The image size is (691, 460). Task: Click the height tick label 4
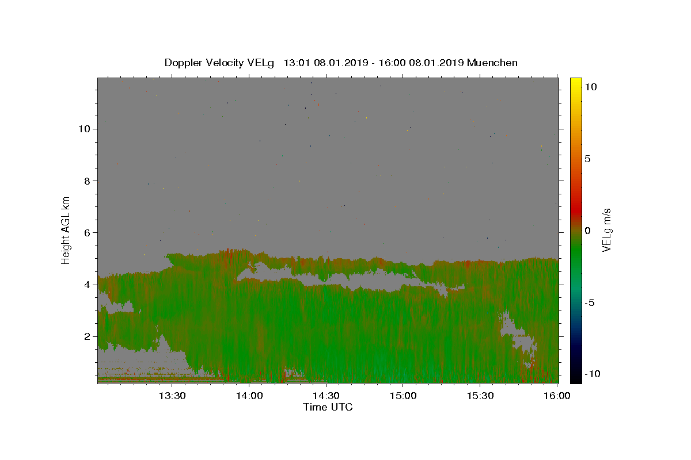pyautogui.click(x=87, y=285)
